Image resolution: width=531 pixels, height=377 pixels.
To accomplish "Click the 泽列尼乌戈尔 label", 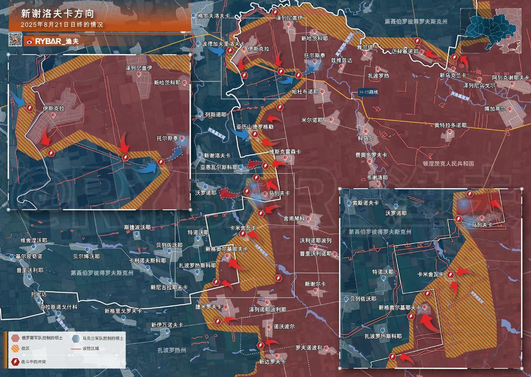I will tap(479, 85).
